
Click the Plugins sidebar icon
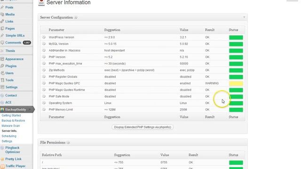2,66
